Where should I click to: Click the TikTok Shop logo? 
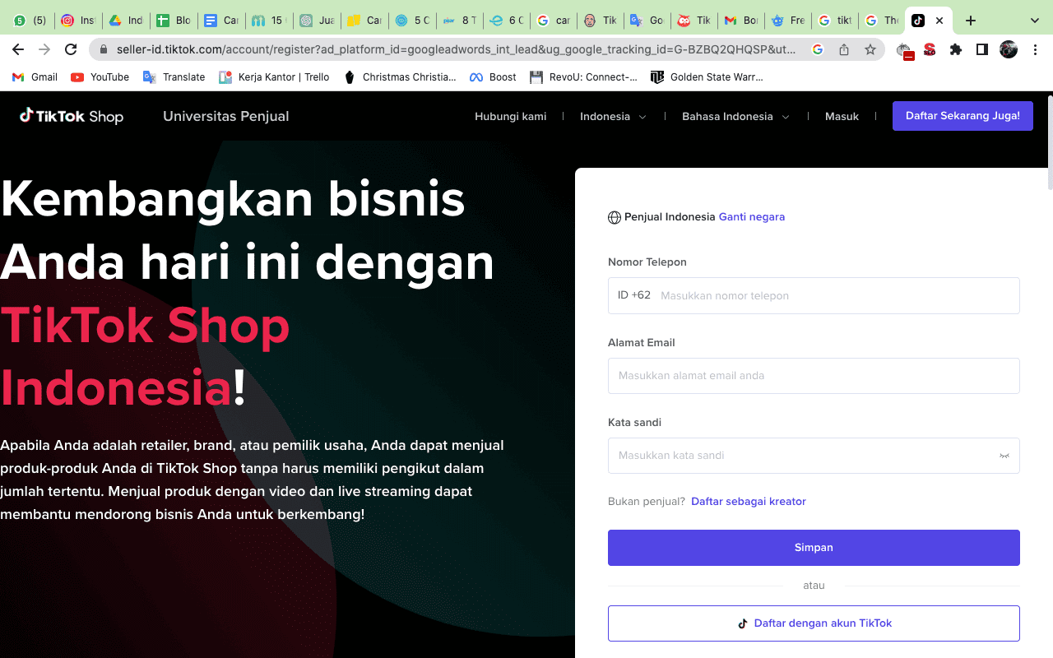click(x=71, y=116)
